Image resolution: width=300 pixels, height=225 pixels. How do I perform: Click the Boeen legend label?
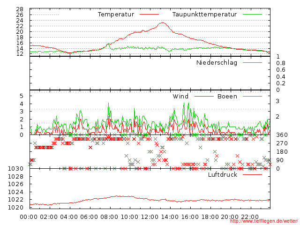(227, 96)
